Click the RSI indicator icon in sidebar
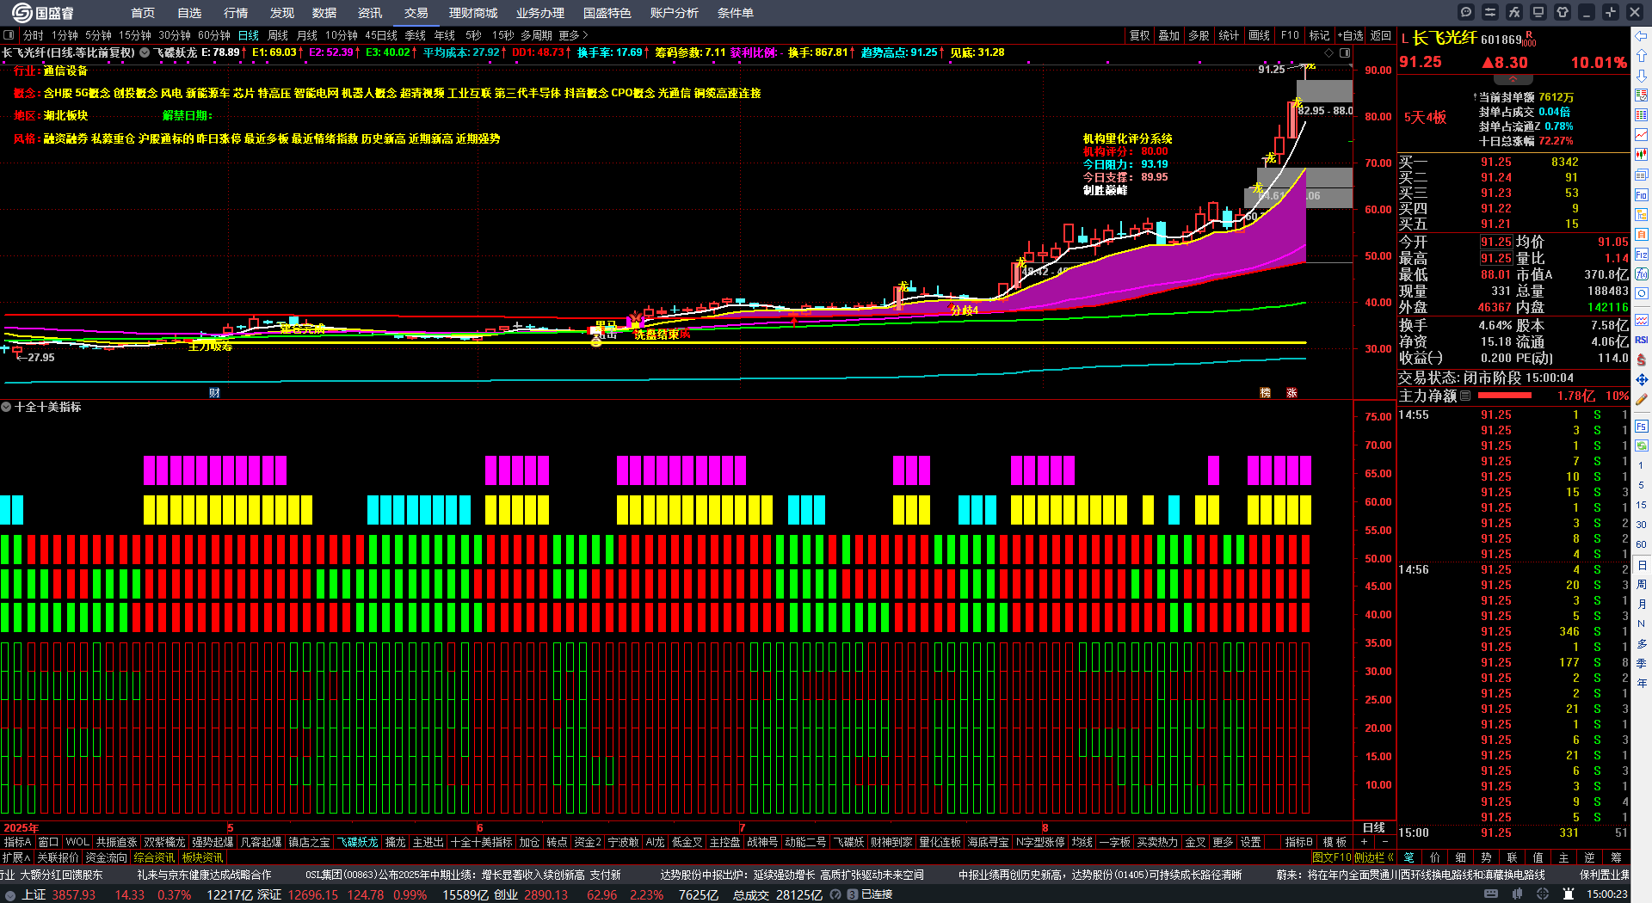 coord(1642,340)
